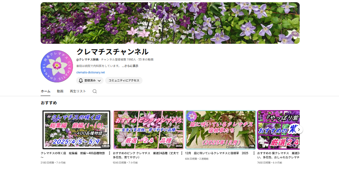
Task: Click the Clematis Channel round avatar
Action: (57, 66)
